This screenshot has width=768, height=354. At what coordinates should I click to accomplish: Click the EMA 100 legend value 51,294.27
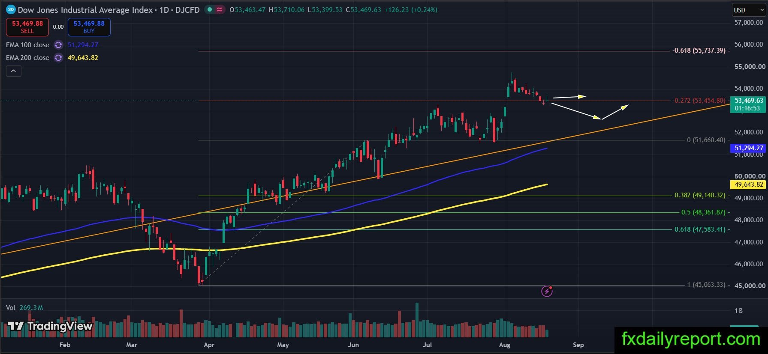point(83,45)
